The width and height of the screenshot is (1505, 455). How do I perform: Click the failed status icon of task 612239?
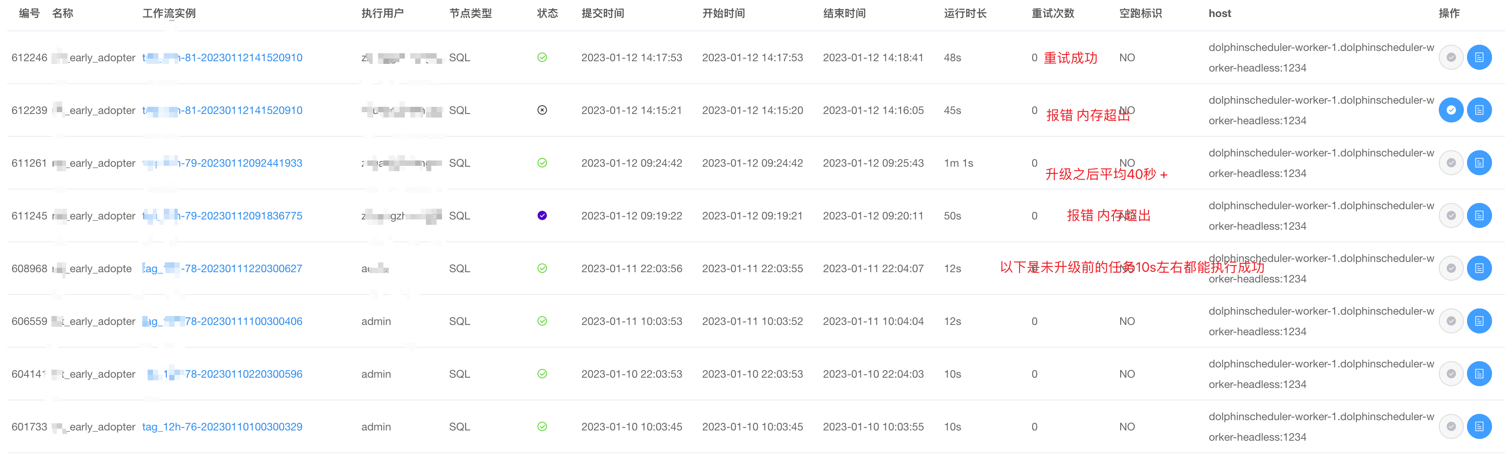tap(542, 110)
